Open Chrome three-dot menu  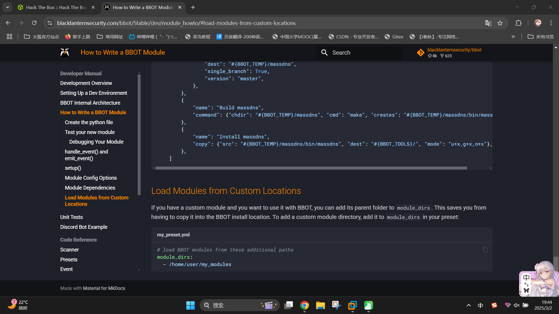(x=551, y=23)
